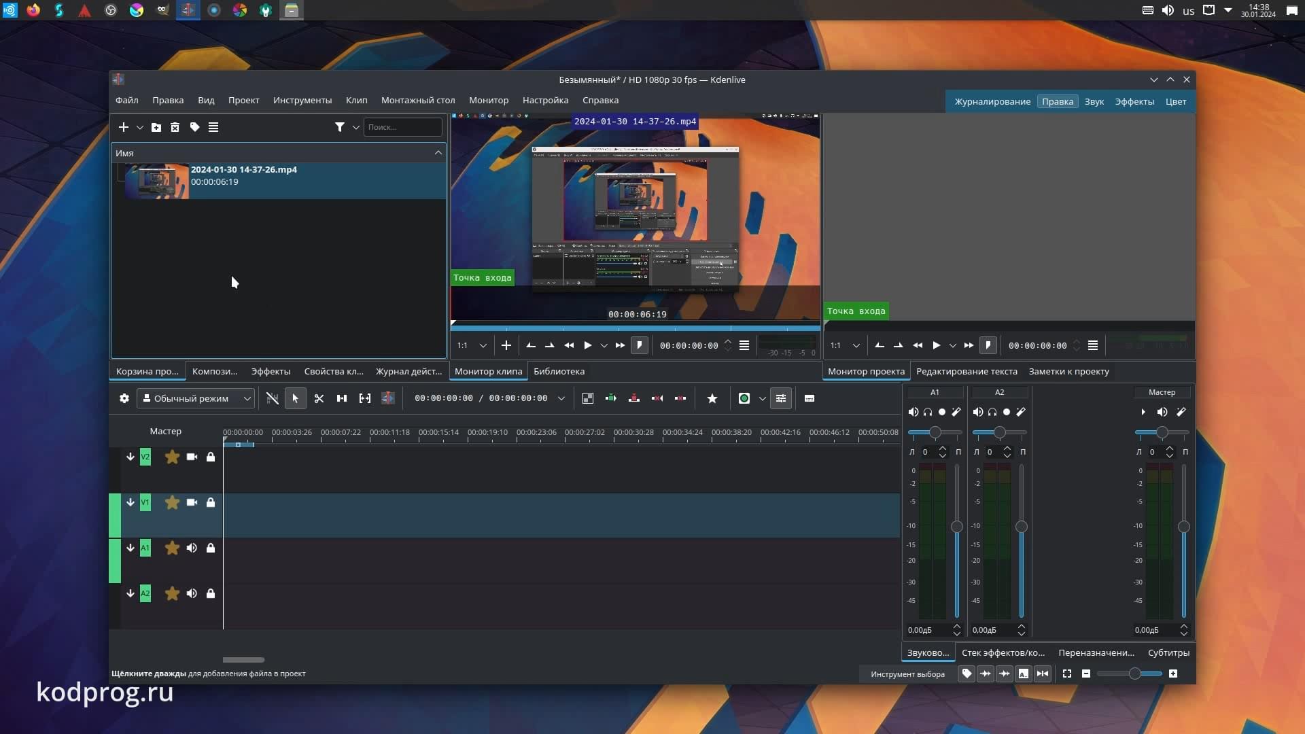Insert clip zone into timeline icon
The width and height of the screenshot is (1305, 734).
click(x=611, y=399)
